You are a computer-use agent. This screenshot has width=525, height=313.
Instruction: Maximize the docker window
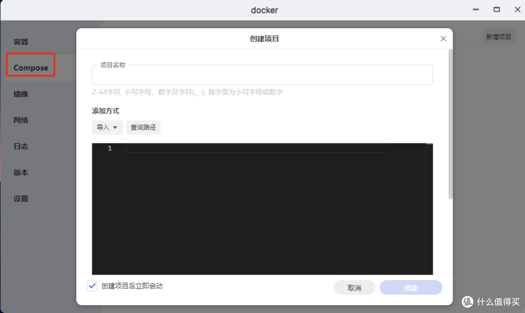point(496,10)
